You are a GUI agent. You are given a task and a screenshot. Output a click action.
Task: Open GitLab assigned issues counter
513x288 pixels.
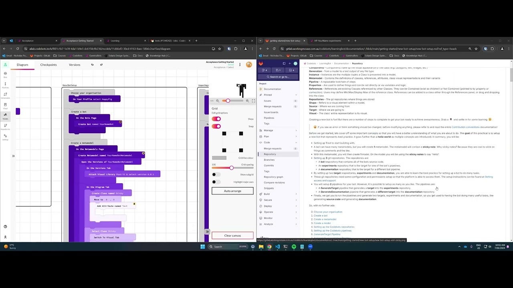pyautogui.click(x=265, y=70)
